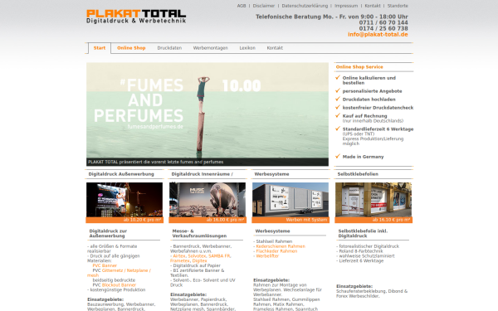Click the checkmark beside Standardlieferzeit 6 Werktage
Image resolution: width=498 pixels, height=311 pixels.
click(x=338, y=129)
